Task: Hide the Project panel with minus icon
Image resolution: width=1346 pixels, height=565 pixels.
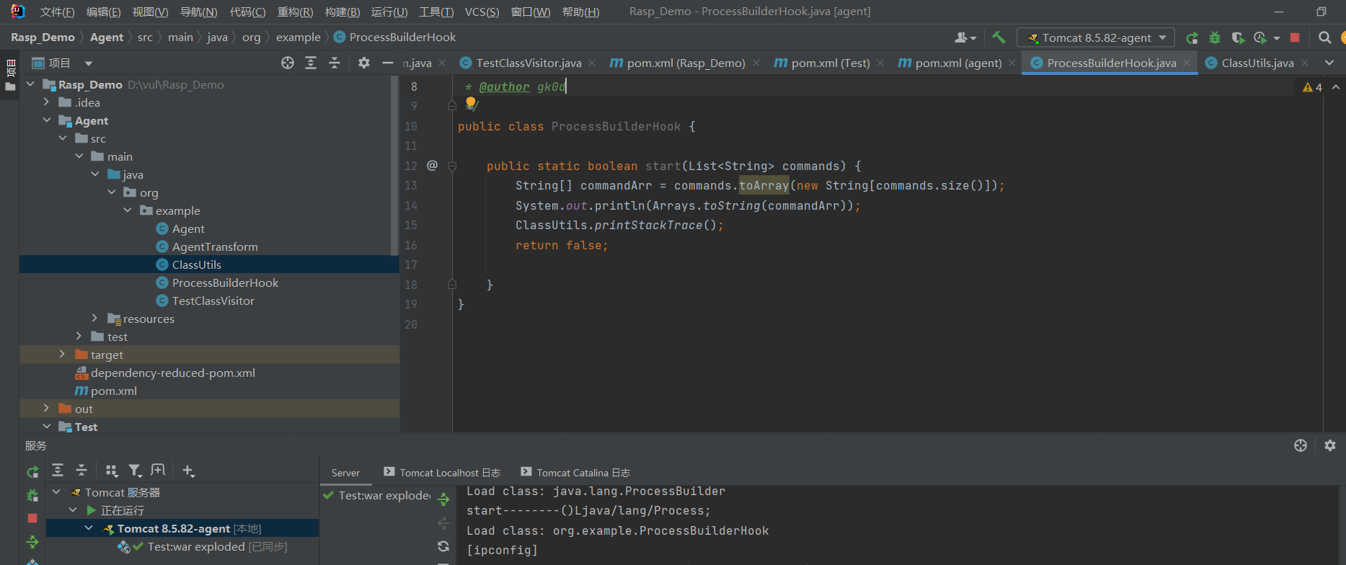Action: [x=387, y=63]
